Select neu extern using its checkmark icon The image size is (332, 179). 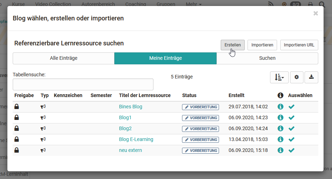point(291,150)
